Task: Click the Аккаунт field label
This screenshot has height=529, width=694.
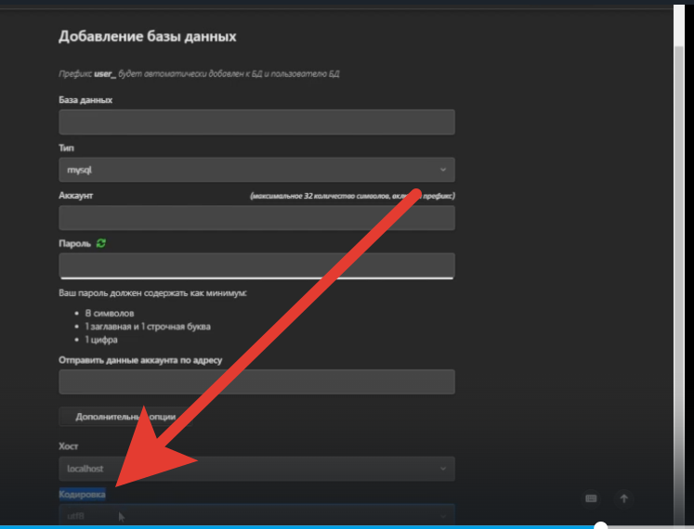Action: tap(76, 196)
